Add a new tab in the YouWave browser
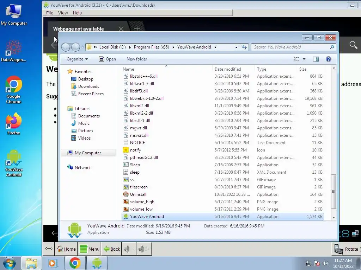The width and height of the screenshot is (361, 270). tap(137, 28)
